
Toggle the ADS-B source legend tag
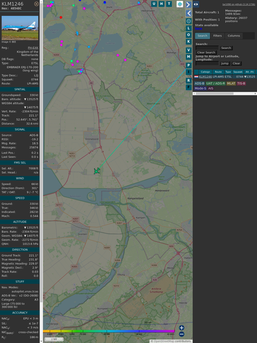pos(200,84)
